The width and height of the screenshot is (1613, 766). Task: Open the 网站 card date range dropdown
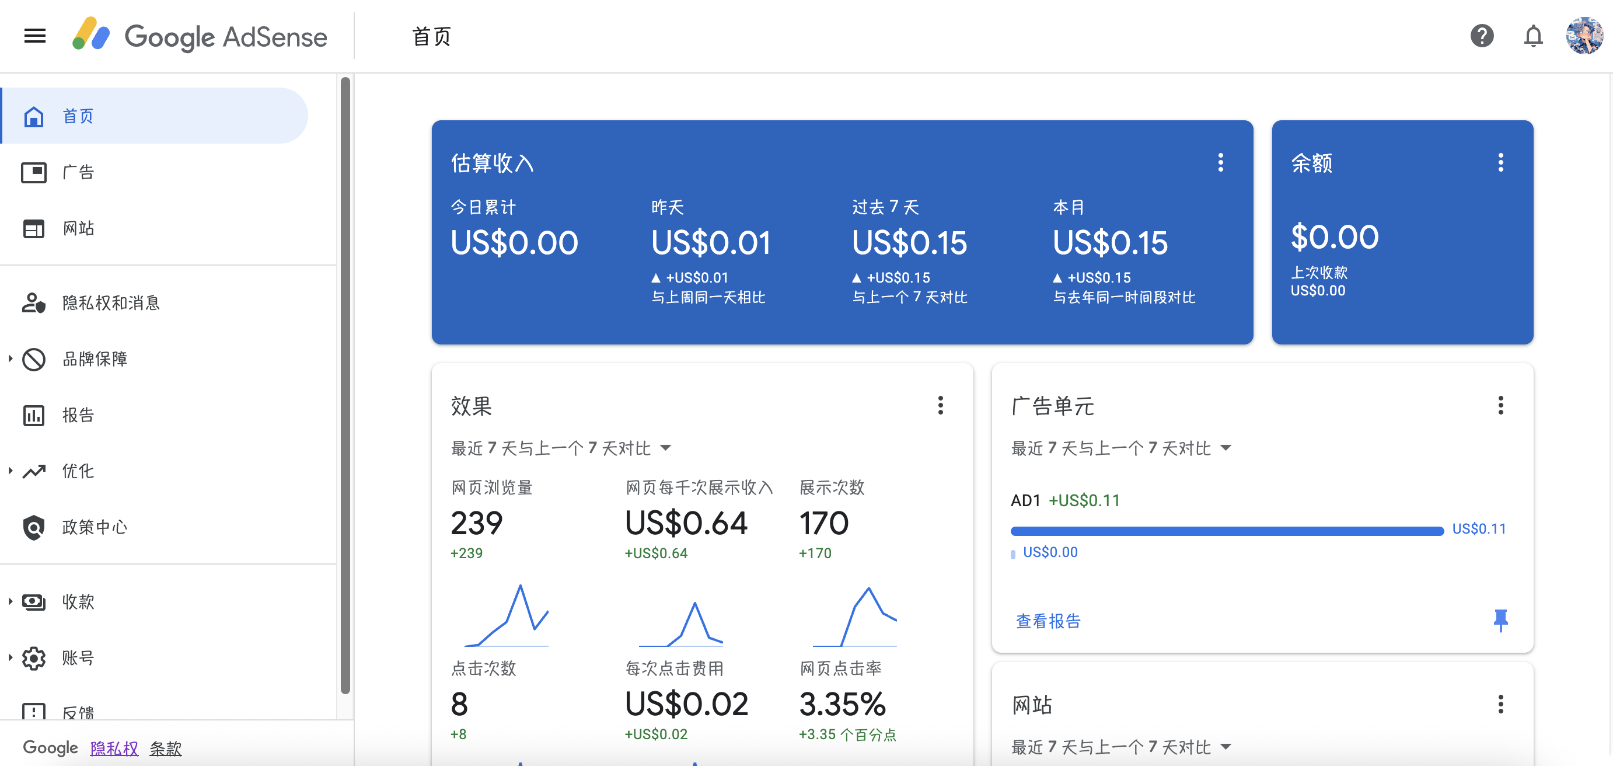click(1122, 747)
